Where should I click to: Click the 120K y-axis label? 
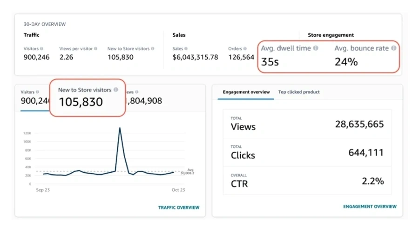27,133
